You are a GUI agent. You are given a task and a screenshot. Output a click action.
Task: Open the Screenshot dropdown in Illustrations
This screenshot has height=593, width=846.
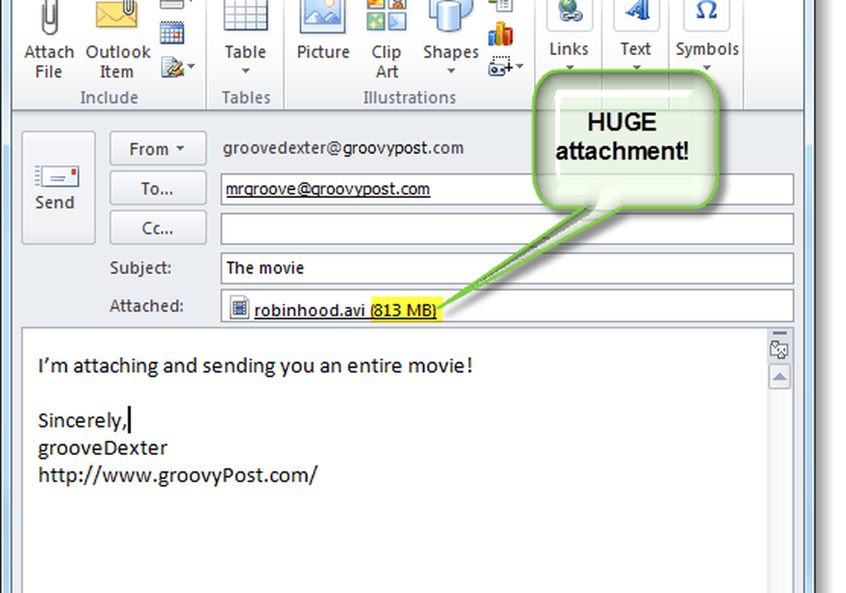[x=506, y=67]
